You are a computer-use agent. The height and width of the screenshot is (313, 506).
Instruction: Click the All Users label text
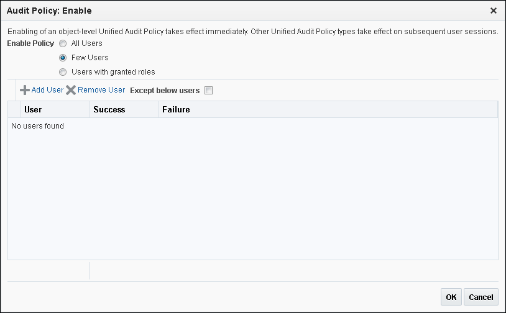point(87,43)
